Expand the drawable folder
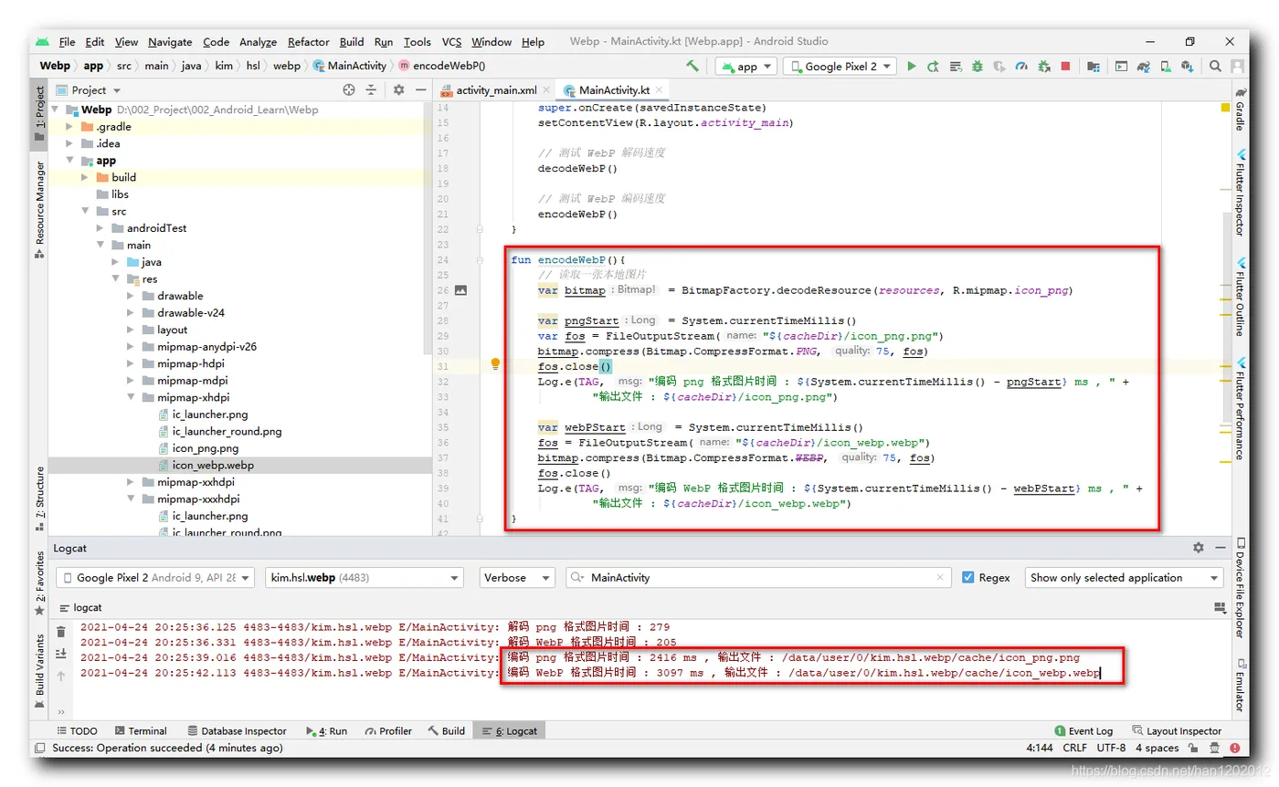The height and width of the screenshot is (787, 1279). point(132,296)
